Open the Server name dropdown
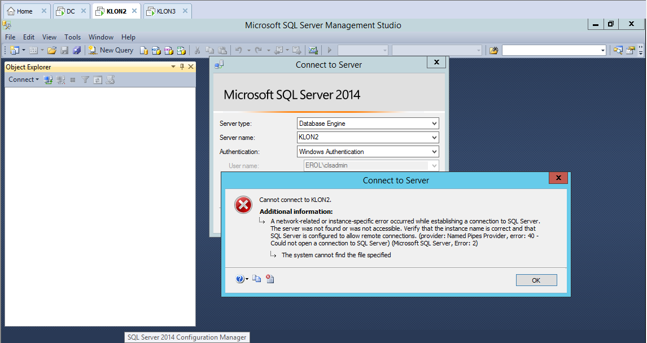This screenshot has width=647, height=343. (434, 138)
